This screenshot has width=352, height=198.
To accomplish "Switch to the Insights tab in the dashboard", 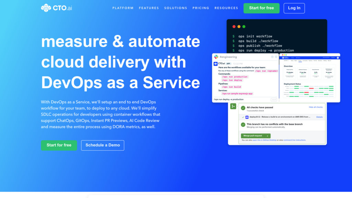I will (300, 60).
